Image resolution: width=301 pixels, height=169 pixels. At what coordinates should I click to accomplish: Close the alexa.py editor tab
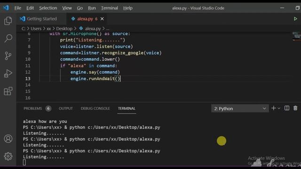tap(102, 19)
